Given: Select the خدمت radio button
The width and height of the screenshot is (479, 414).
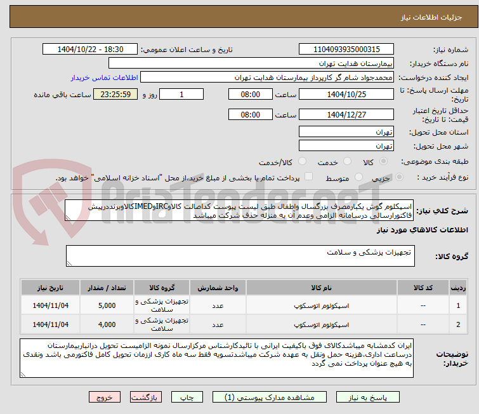Looking at the screenshot, I should tap(347, 161).
